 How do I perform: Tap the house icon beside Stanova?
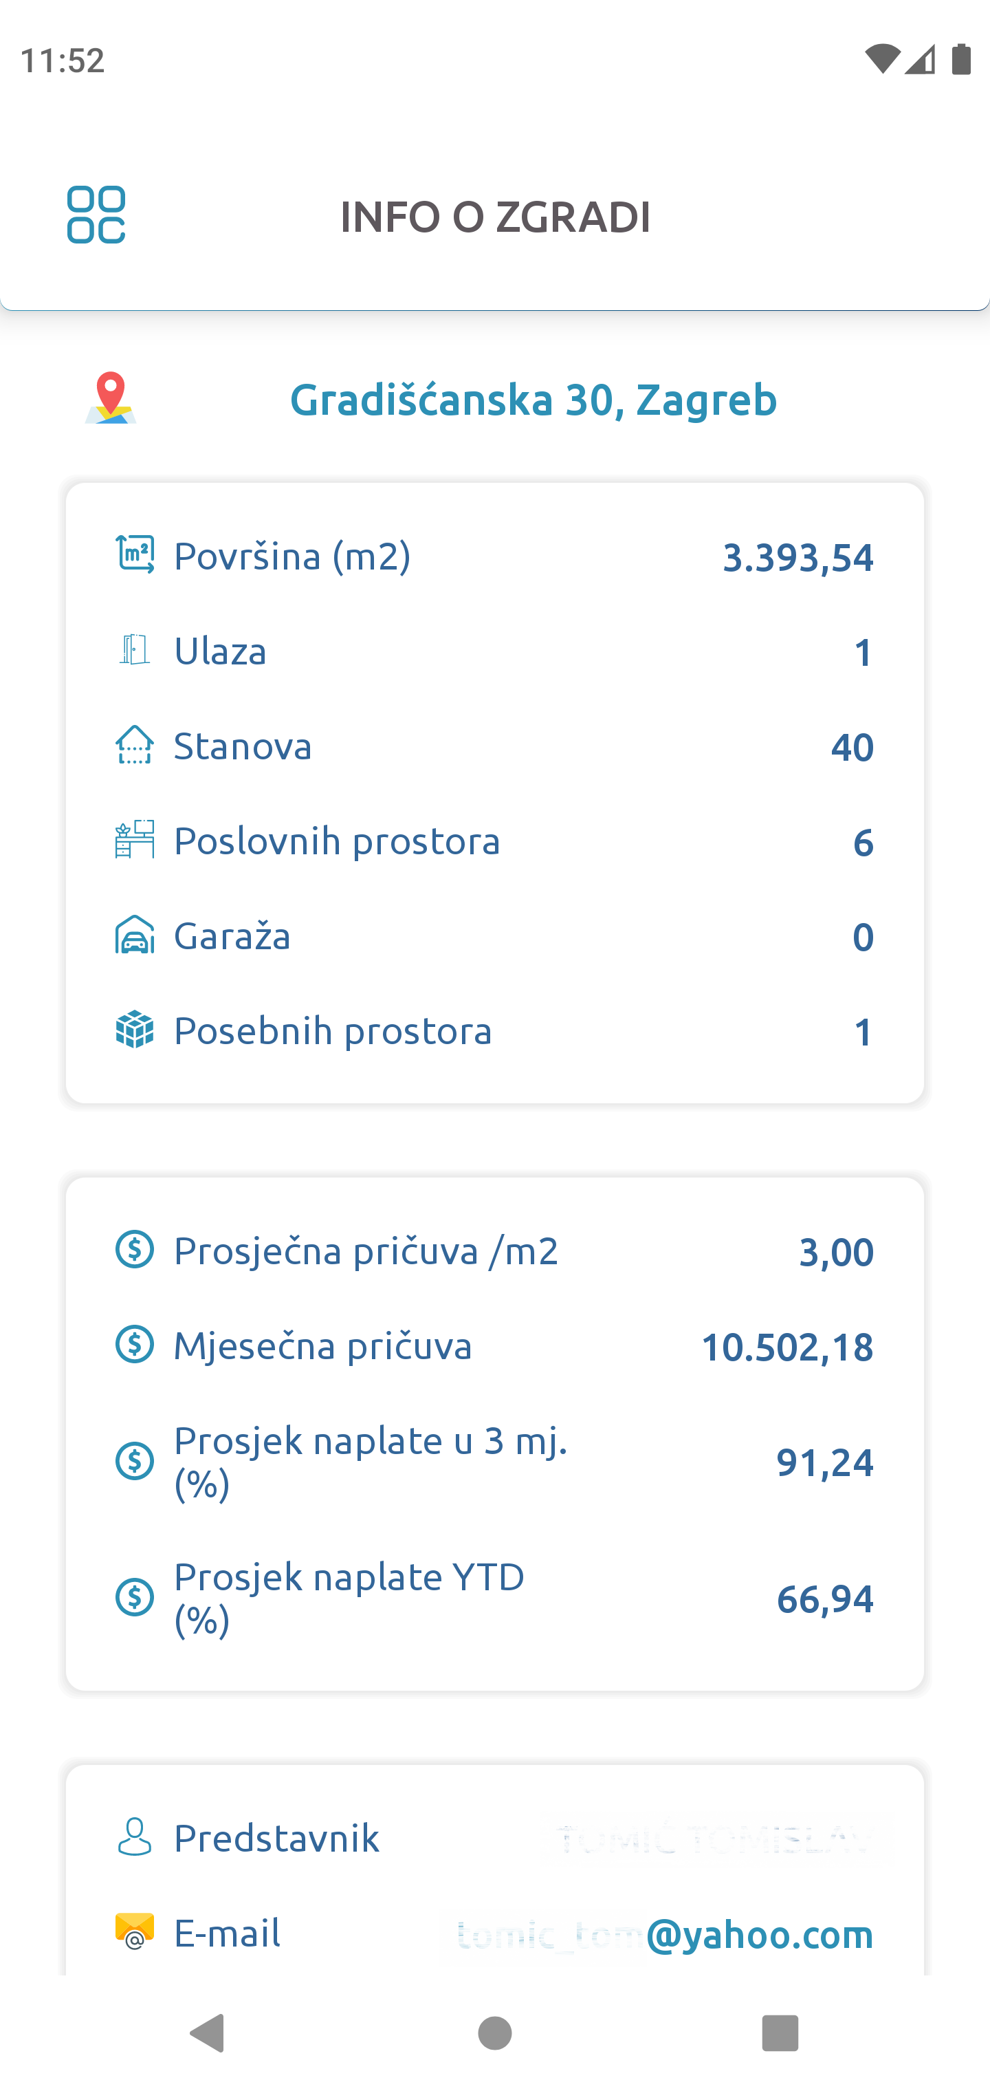[135, 745]
